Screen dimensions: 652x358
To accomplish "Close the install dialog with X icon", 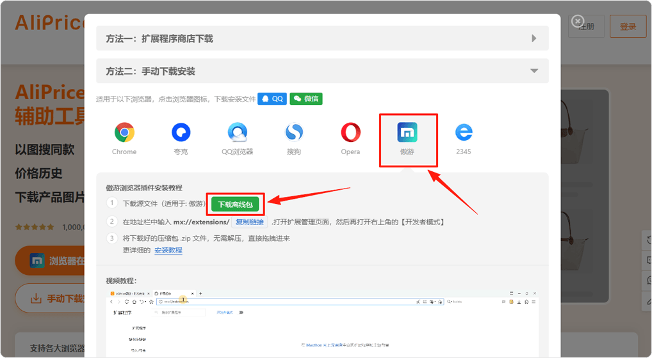I will point(578,21).
